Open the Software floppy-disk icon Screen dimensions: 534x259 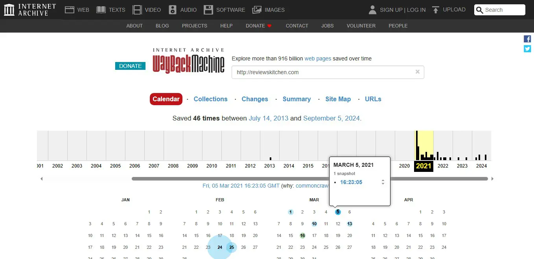tap(208, 10)
